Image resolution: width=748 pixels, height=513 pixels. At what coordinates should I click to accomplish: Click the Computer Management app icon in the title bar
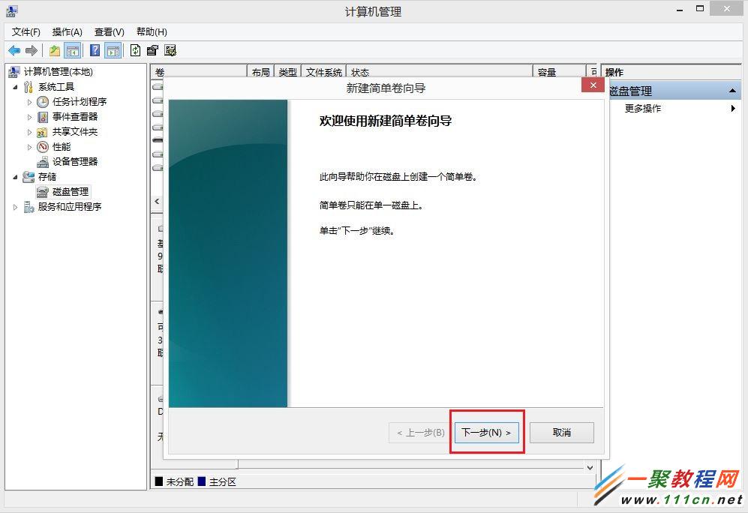(x=12, y=10)
